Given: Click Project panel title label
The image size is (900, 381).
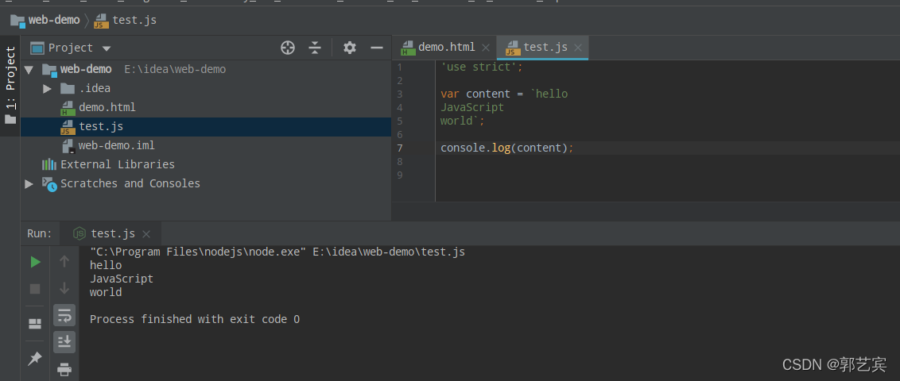Looking at the screenshot, I should 71,48.
